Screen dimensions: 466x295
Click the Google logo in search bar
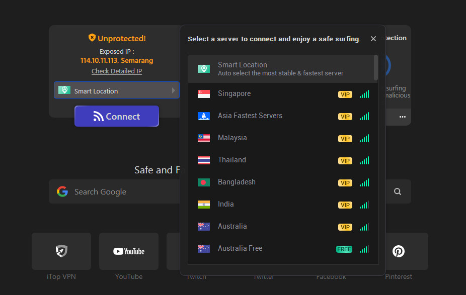pos(62,191)
